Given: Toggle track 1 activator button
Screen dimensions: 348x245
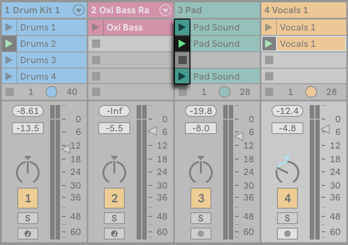Looking at the screenshot, I should point(28,198).
